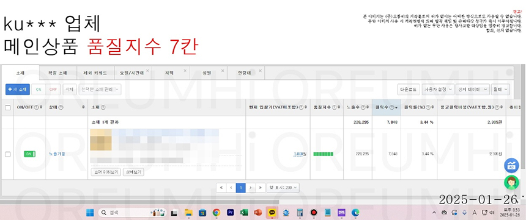Switch to the 제외 키워드 tab
The height and width of the screenshot is (220, 526).
96,73
